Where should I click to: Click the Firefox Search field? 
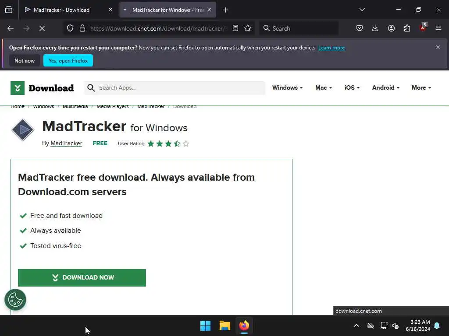(x=299, y=28)
